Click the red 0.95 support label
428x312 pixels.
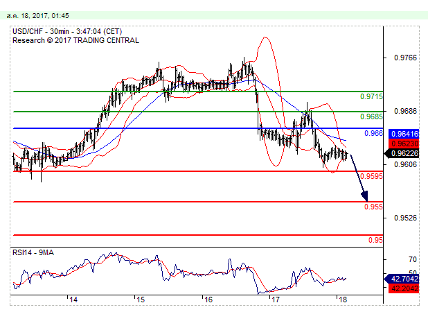pos(375,240)
